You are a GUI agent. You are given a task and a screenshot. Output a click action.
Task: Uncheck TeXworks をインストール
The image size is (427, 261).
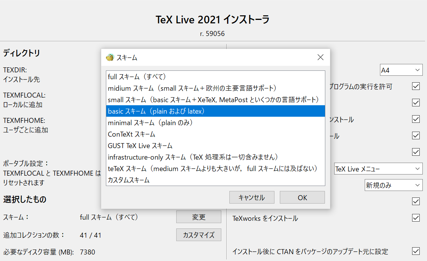point(416,218)
